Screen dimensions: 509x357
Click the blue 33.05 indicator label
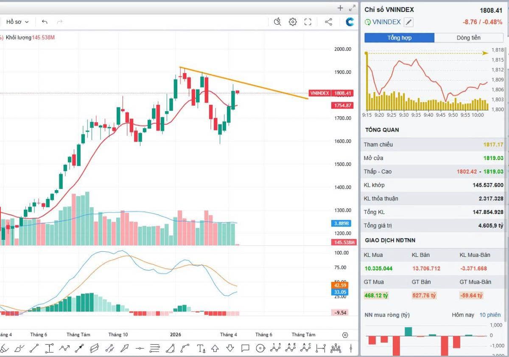tap(341, 292)
